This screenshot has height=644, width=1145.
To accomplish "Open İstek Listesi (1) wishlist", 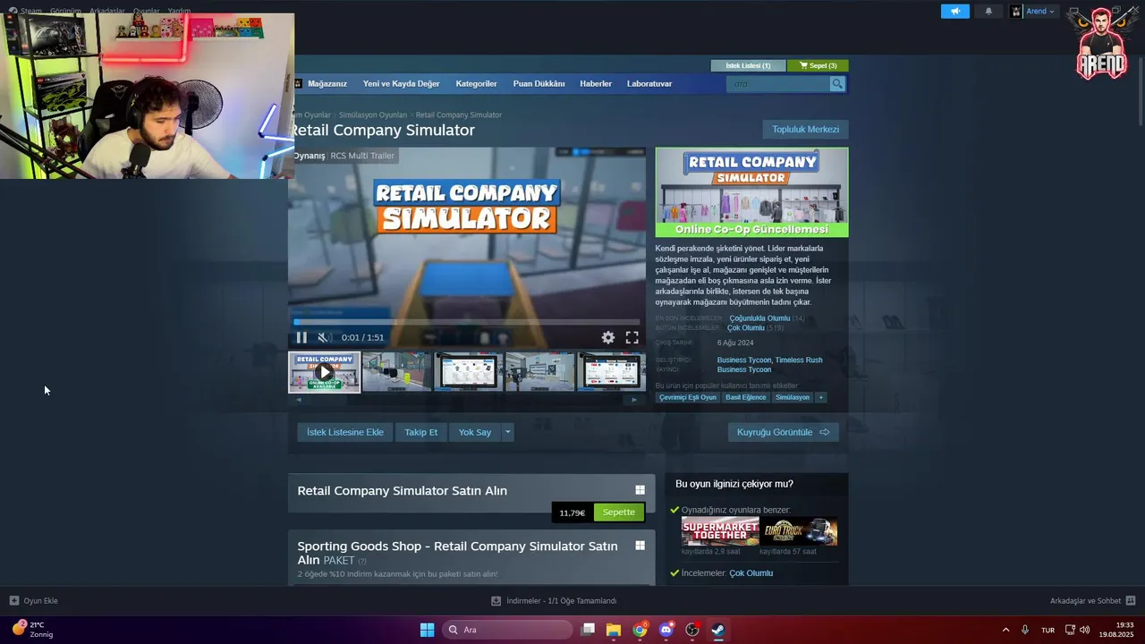I will pyautogui.click(x=748, y=65).
